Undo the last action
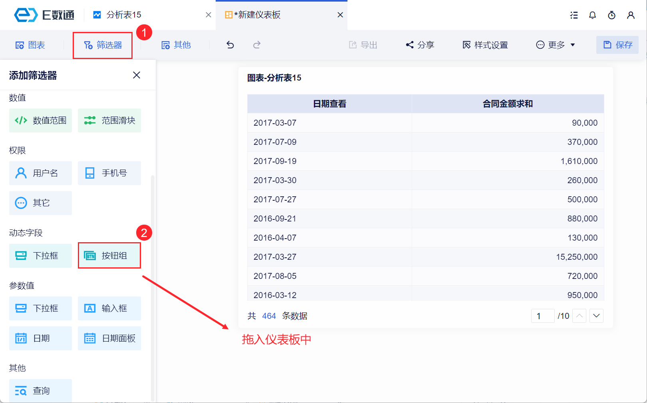647x403 pixels. coord(230,45)
